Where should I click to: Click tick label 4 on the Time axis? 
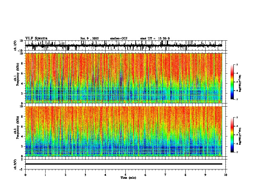[x=105, y=175]
